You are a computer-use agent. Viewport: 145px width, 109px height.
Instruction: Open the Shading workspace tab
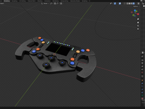40,1
